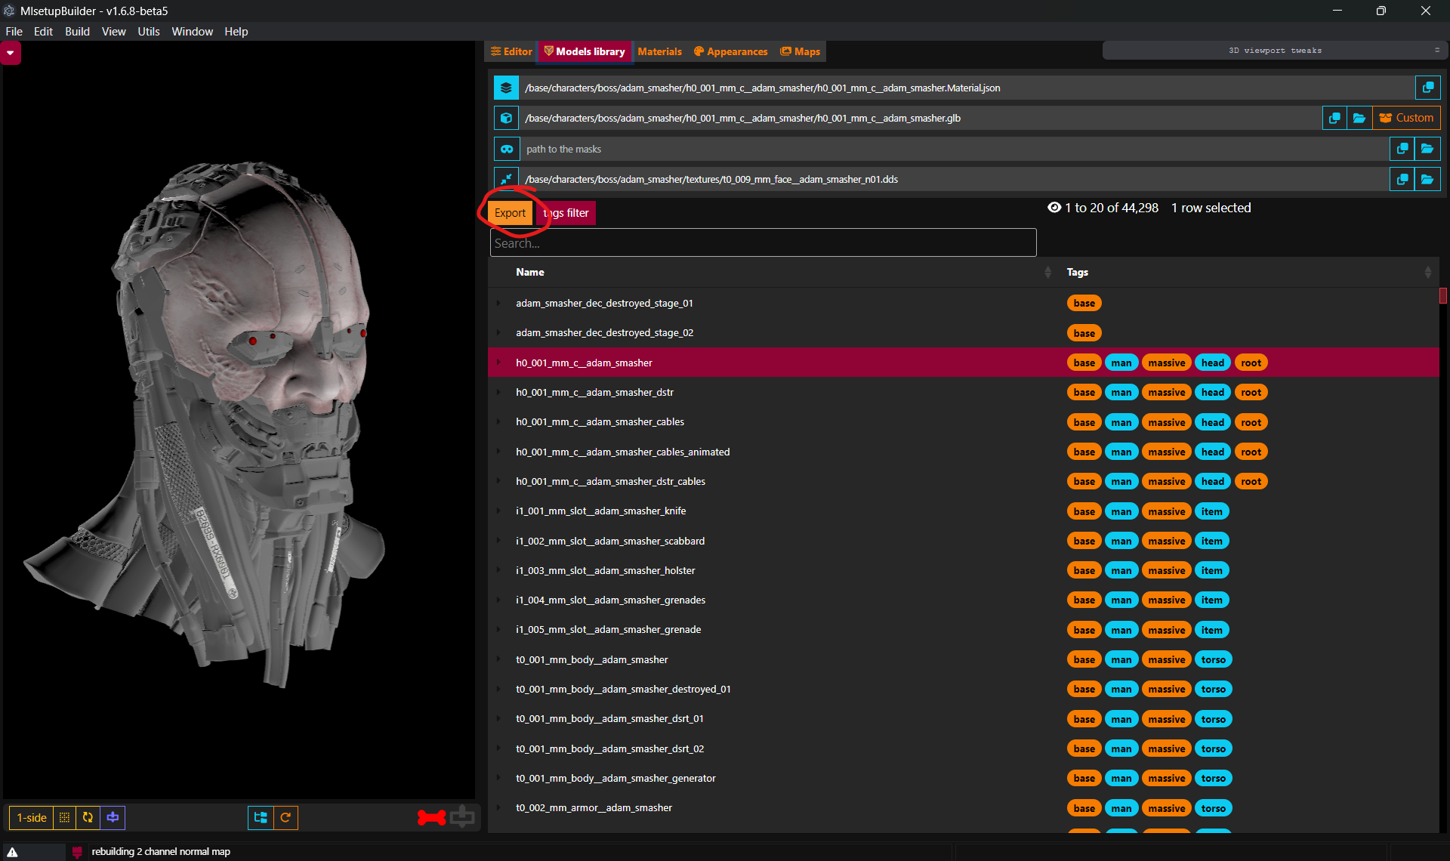Click the sort arrow on the Name column
Screen dimensions: 1450x861
(x=1047, y=272)
